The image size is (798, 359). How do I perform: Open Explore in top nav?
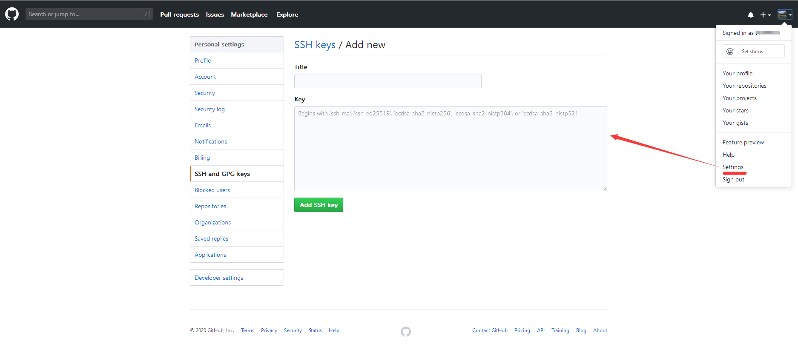point(287,14)
